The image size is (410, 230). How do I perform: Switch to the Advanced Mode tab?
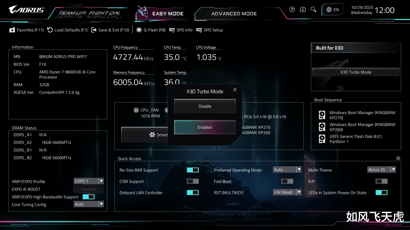point(234,14)
